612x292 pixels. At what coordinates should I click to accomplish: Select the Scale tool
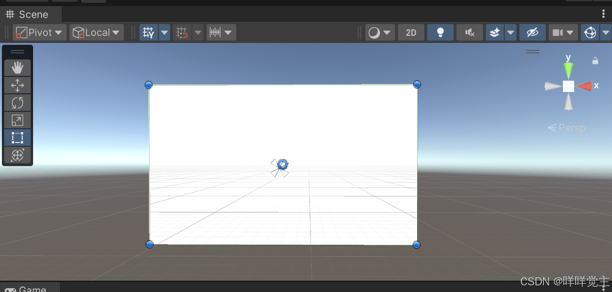(17, 120)
